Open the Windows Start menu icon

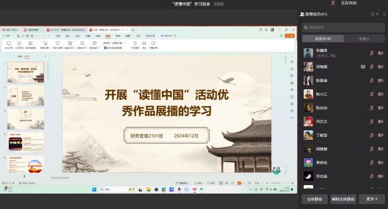click(x=94, y=190)
